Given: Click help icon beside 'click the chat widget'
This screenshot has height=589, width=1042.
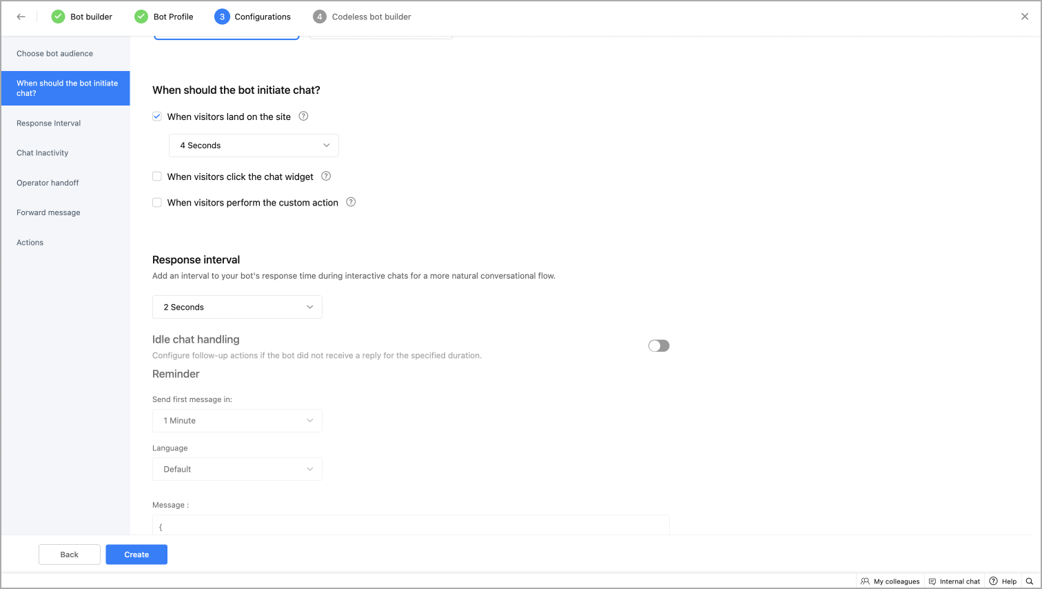Looking at the screenshot, I should [x=326, y=177].
